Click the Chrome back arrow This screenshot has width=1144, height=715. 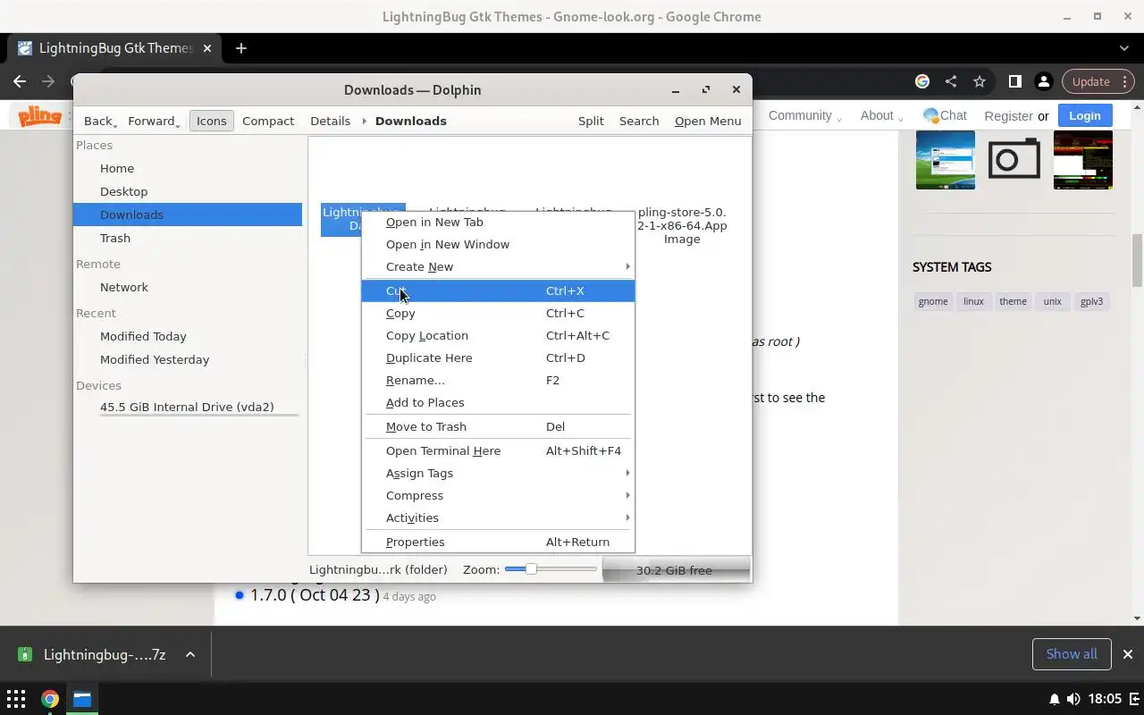20,81
